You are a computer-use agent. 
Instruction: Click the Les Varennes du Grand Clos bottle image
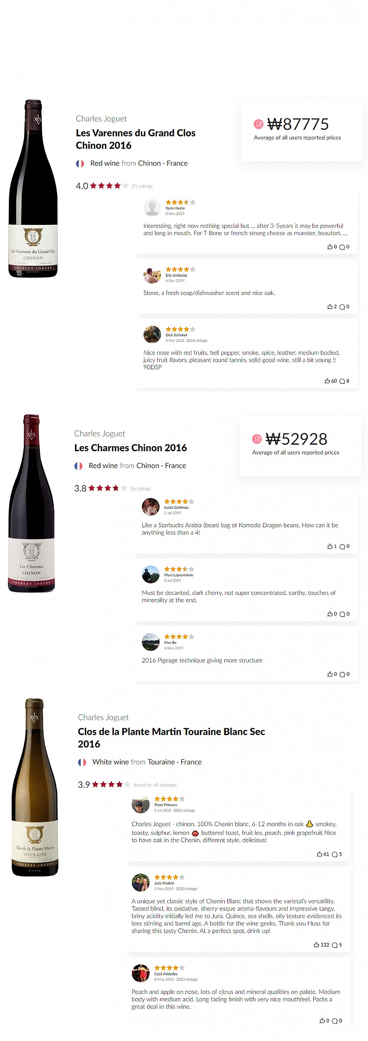[x=33, y=188]
